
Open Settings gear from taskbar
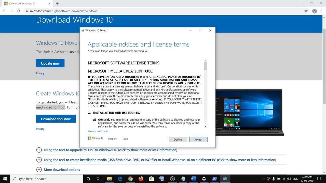(x=204, y=179)
